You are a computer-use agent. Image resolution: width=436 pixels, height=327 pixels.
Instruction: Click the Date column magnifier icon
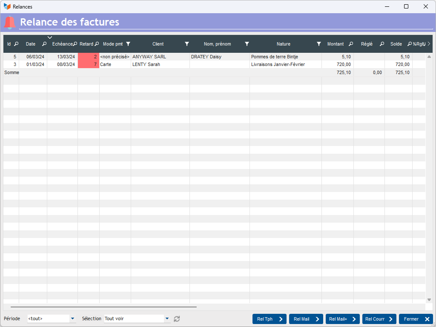(44, 44)
